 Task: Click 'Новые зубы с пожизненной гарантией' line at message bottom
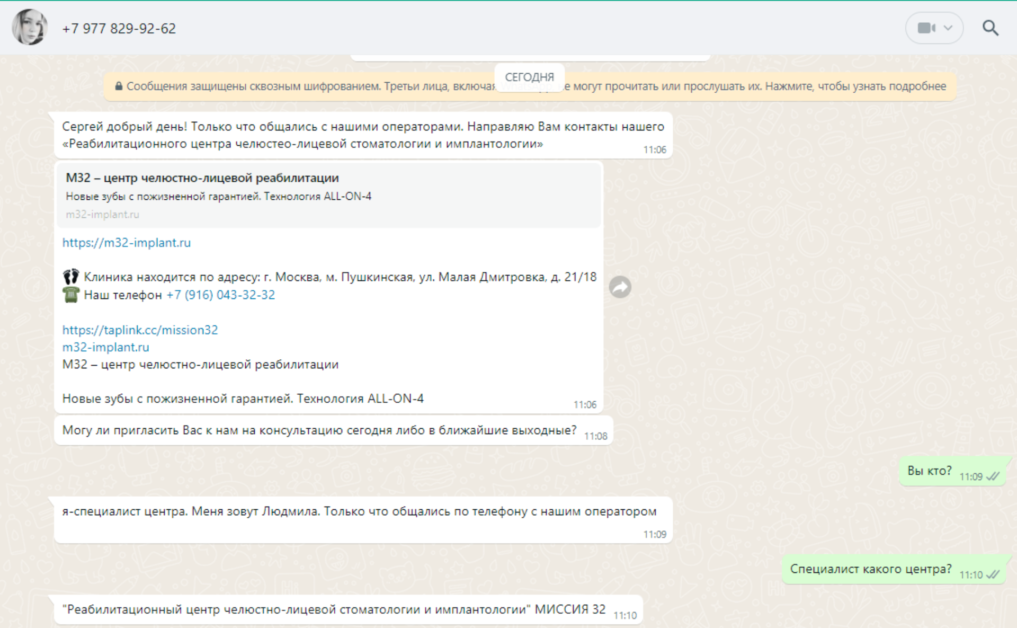coord(243,399)
